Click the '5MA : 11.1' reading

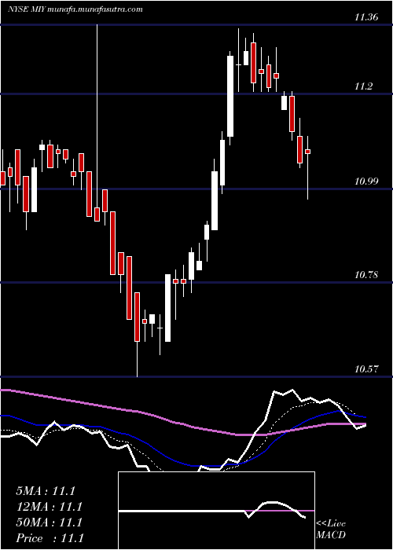(x=46, y=491)
